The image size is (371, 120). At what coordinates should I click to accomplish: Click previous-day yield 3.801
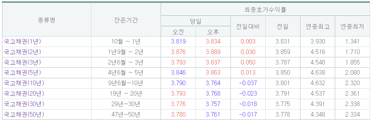[x=283, y=83]
